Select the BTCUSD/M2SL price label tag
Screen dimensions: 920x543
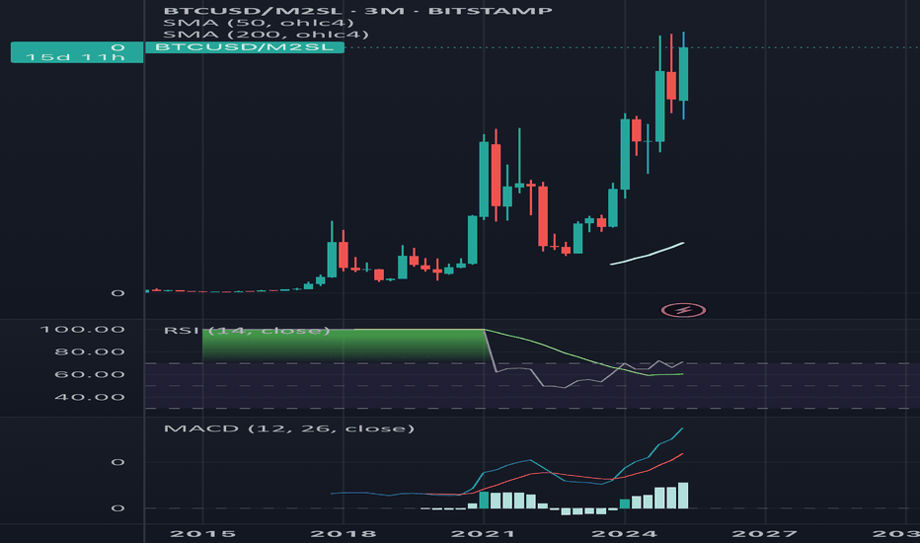click(x=245, y=47)
